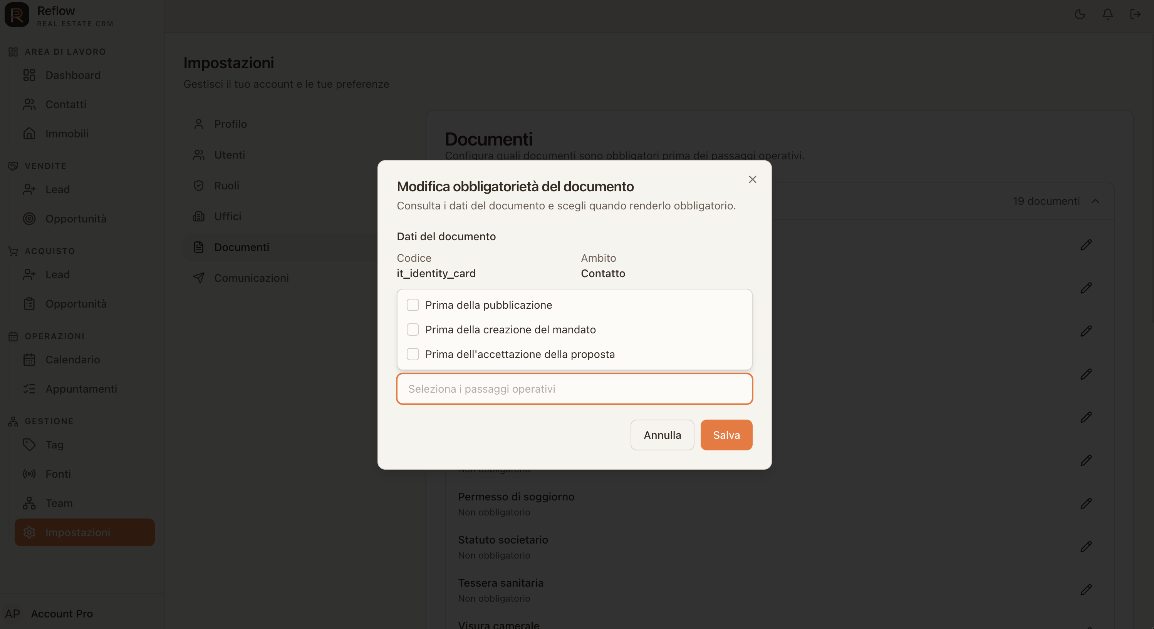Open 'Seleziona i passaggi operativi' combo box
The width and height of the screenshot is (1154, 629).
point(574,388)
